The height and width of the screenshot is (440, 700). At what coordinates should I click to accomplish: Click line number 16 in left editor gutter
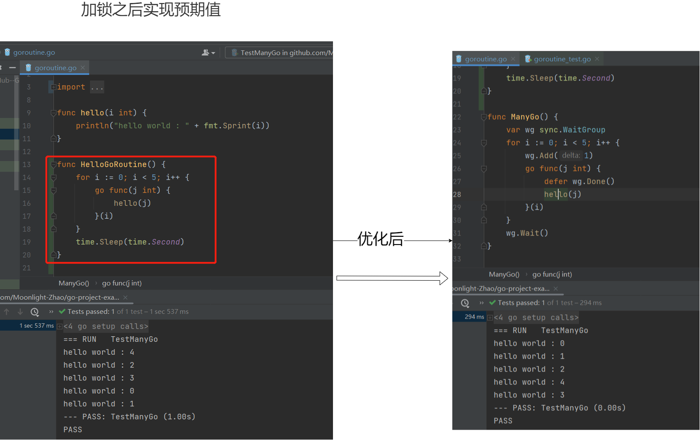27,203
